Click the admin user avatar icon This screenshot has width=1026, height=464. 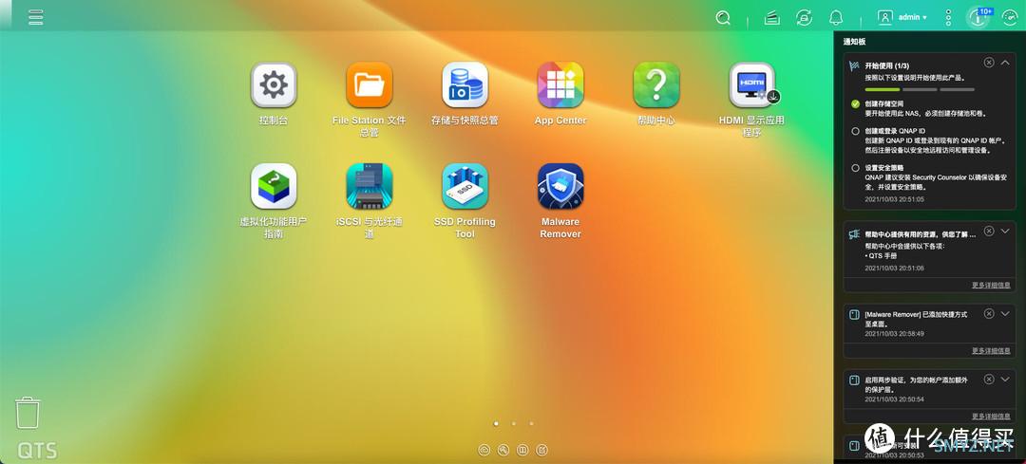click(x=884, y=18)
